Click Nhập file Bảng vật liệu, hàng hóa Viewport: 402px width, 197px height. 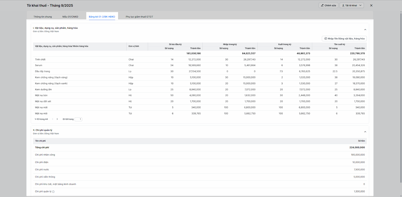point(344,38)
